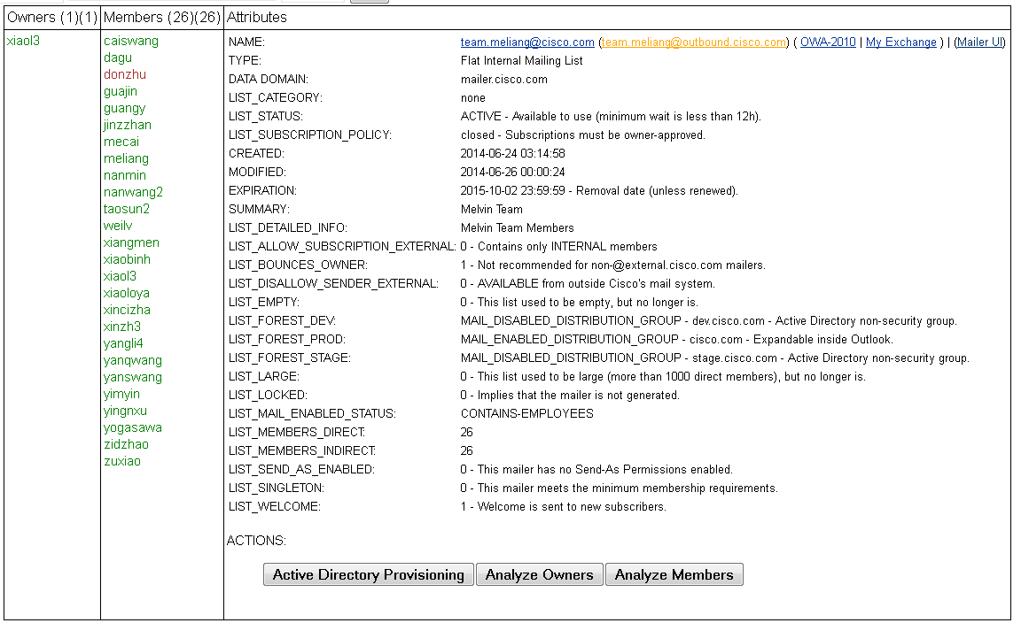
Task: Select member meliang
Action: tap(126, 158)
